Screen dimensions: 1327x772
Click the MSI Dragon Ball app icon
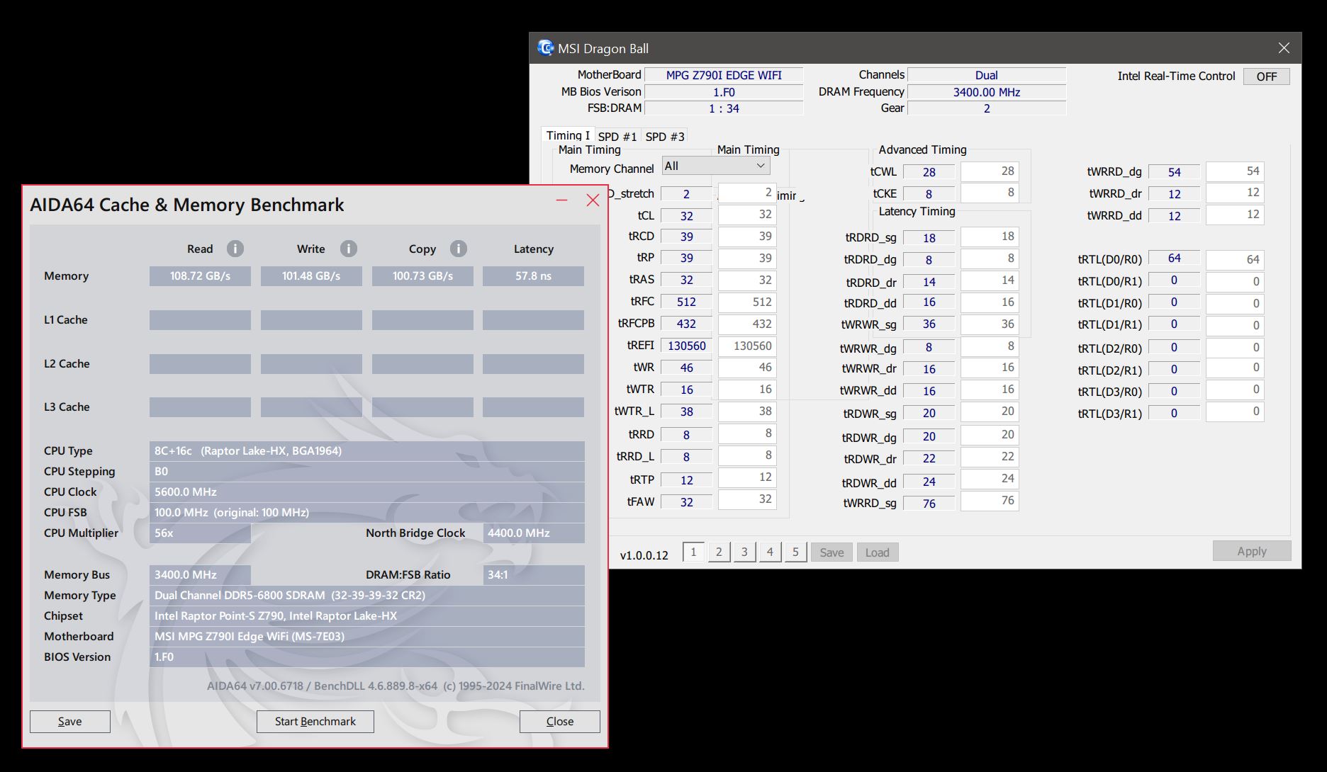[545, 48]
